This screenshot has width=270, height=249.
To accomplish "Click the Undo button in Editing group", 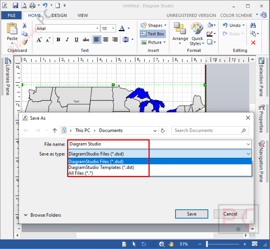I will (232, 25).
